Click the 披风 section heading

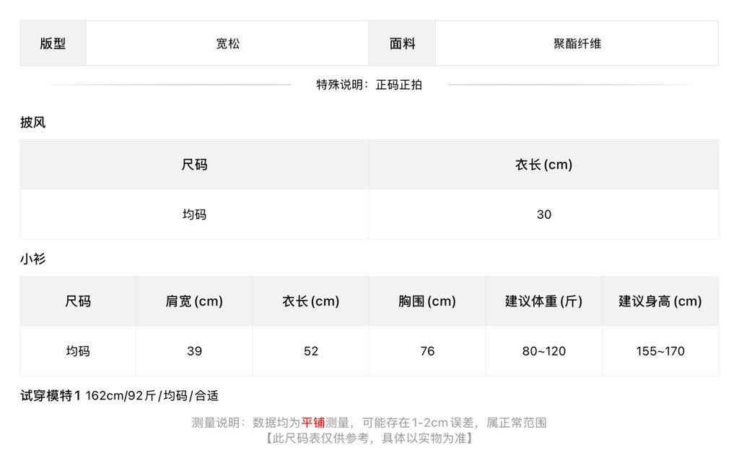coord(33,123)
